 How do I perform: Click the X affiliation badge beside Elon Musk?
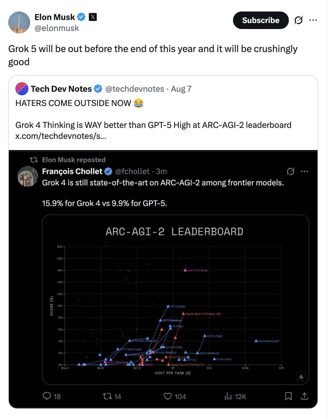tap(93, 17)
